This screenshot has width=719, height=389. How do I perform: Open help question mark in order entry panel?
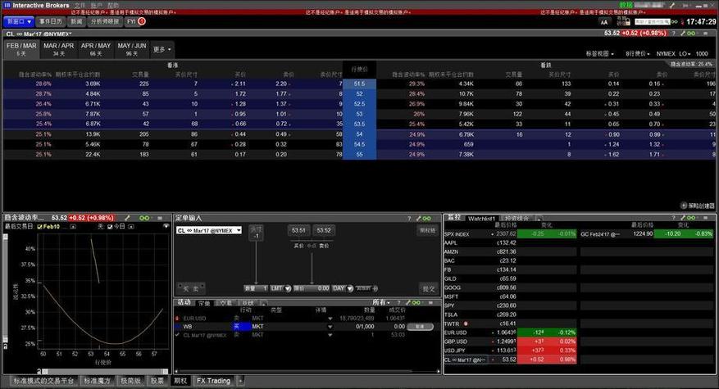[409, 219]
